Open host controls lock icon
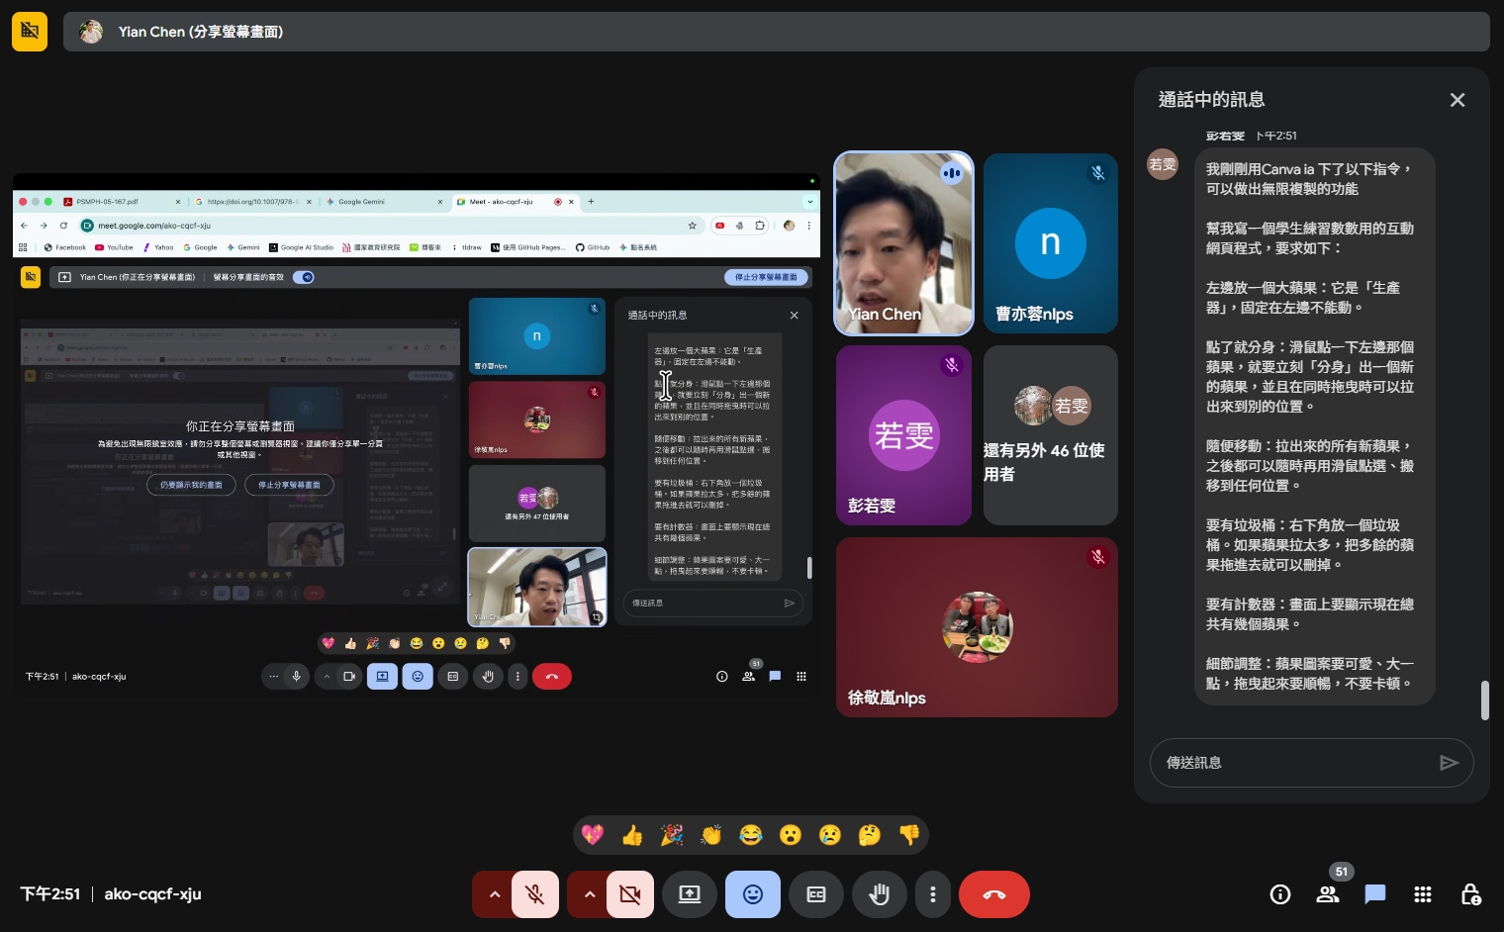The height and width of the screenshot is (932, 1504). click(x=1470, y=894)
